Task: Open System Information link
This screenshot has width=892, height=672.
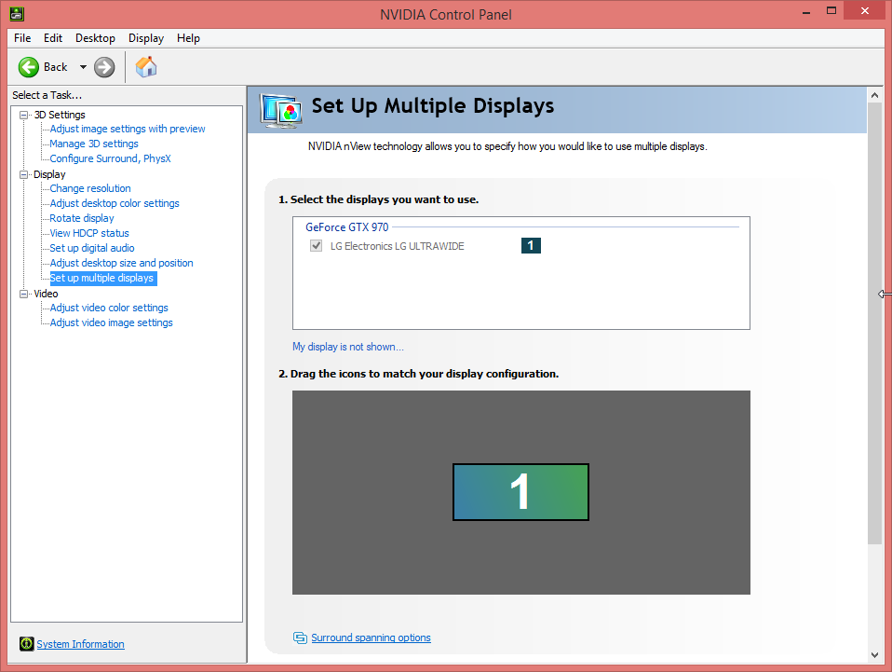Action: click(80, 644)
